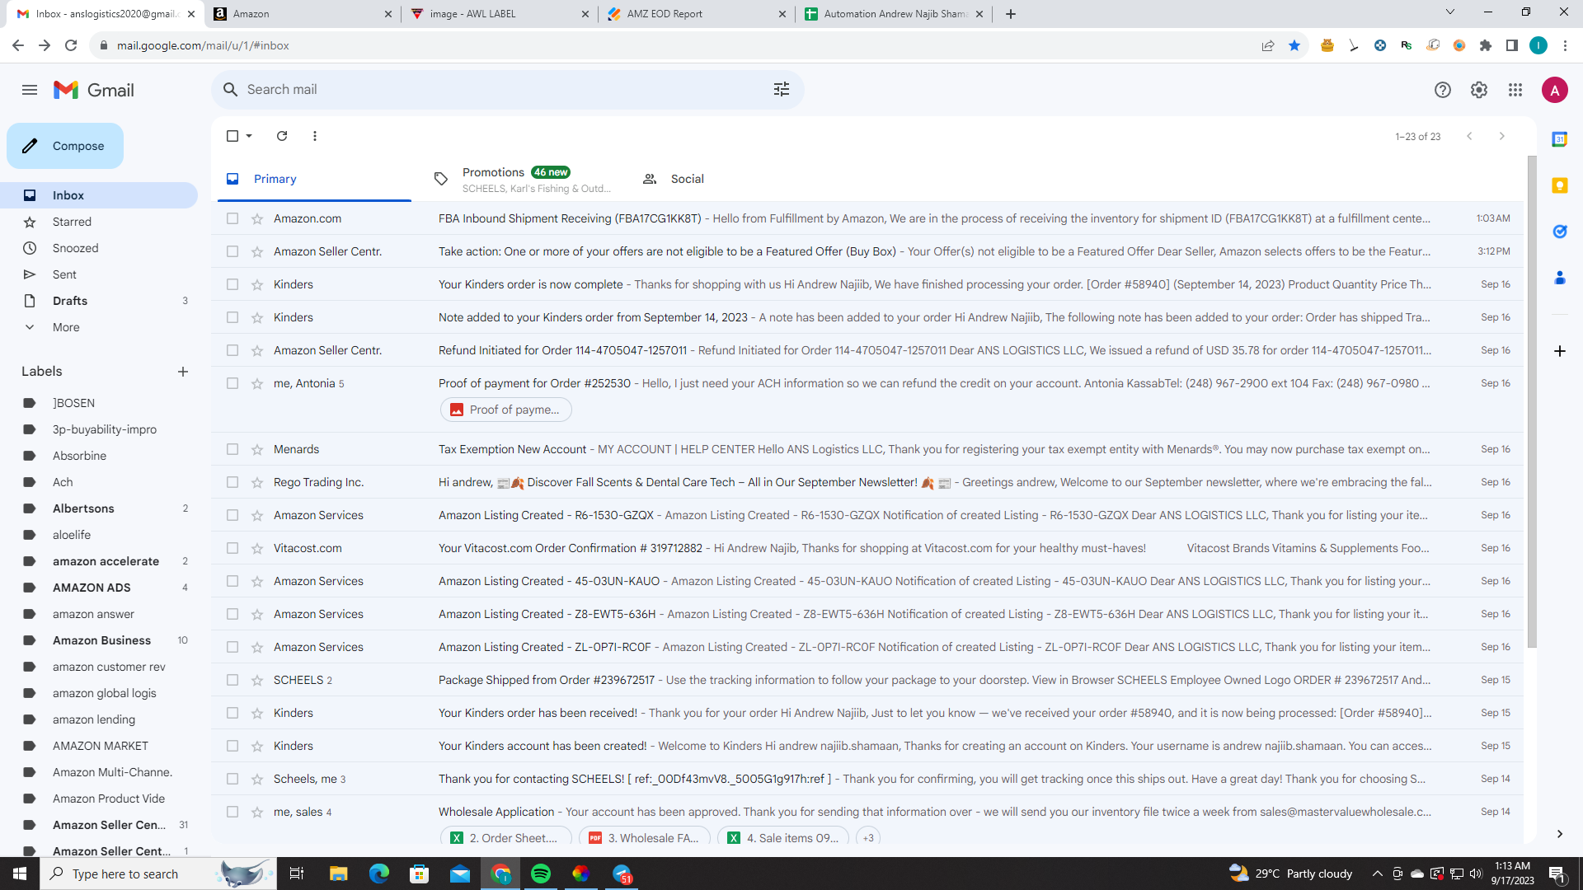
Task: Open Windows Start menu
Action: point(20,874)
